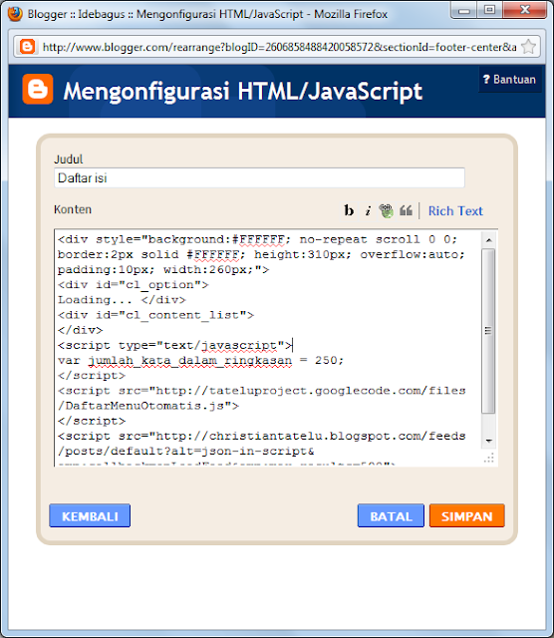Screen dimensions: 554x638
Task: Apply bold formatting with the b icon
Action: coord(349,210)
